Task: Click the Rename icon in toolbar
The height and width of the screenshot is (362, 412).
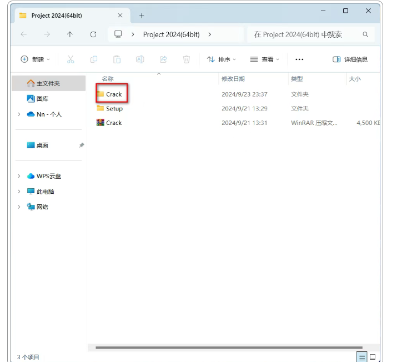Action: click(x=140, y=59)
